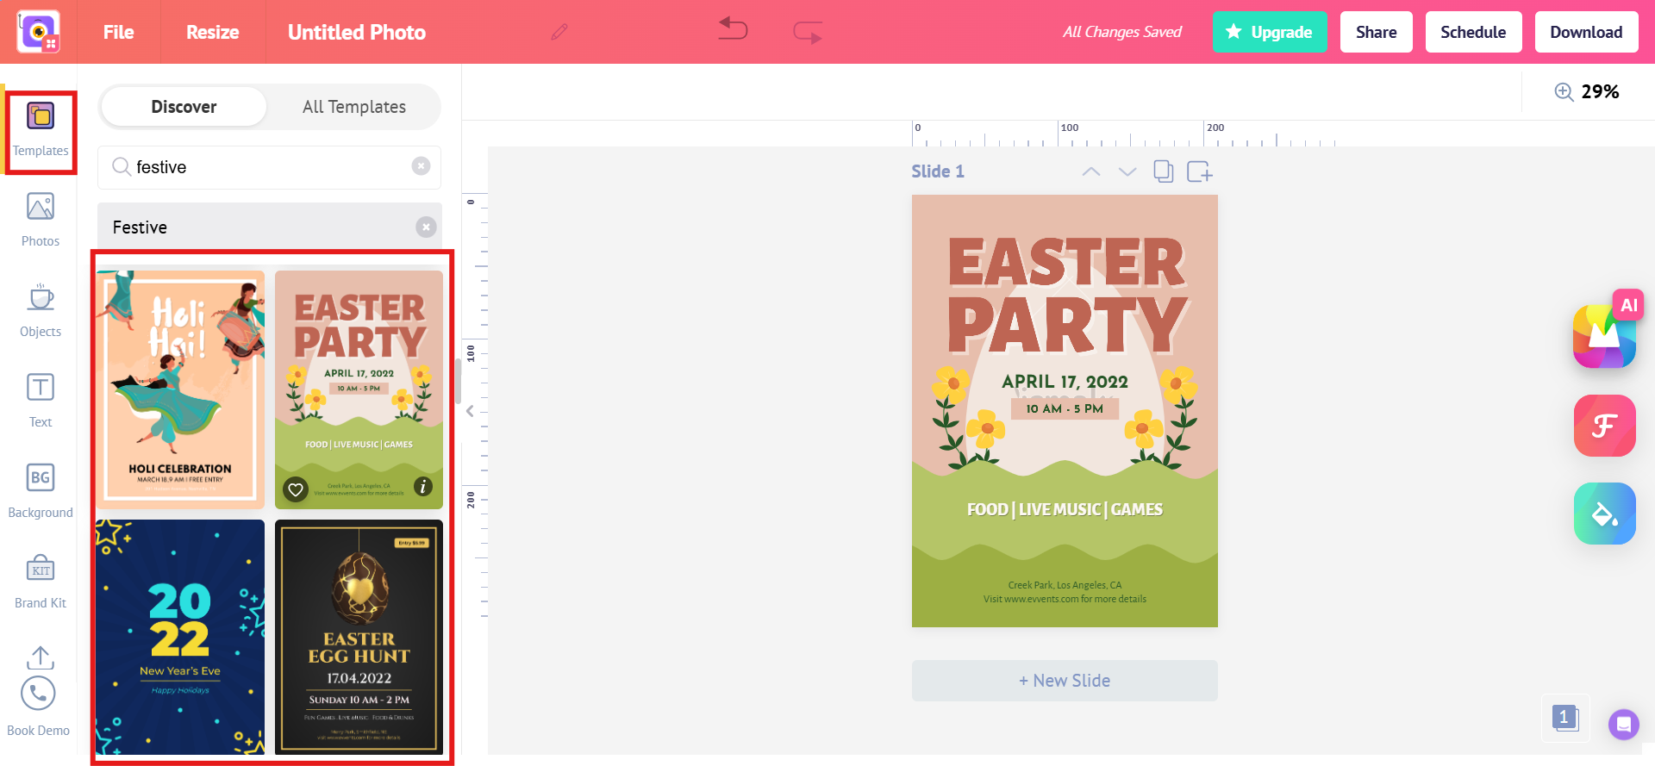The image size is (1655, 766).
Task: Clear the festive search text
Action: (x=421, y=166)
